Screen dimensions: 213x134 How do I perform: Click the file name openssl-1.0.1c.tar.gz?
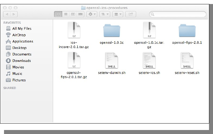pos(149,45)
